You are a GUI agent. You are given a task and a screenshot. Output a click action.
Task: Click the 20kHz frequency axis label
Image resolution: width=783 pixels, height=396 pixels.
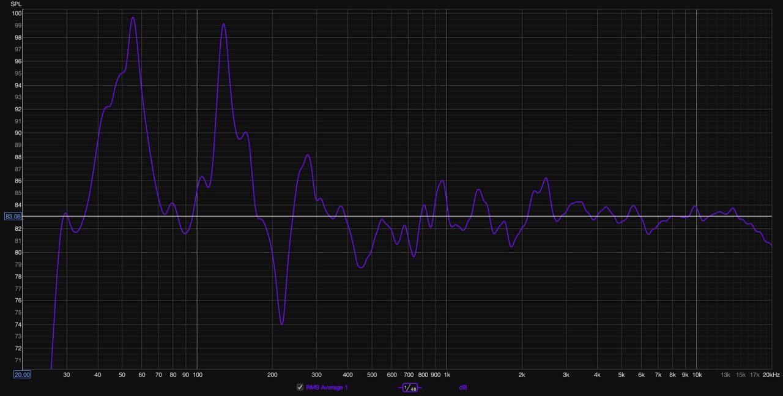tap(771, 375)
